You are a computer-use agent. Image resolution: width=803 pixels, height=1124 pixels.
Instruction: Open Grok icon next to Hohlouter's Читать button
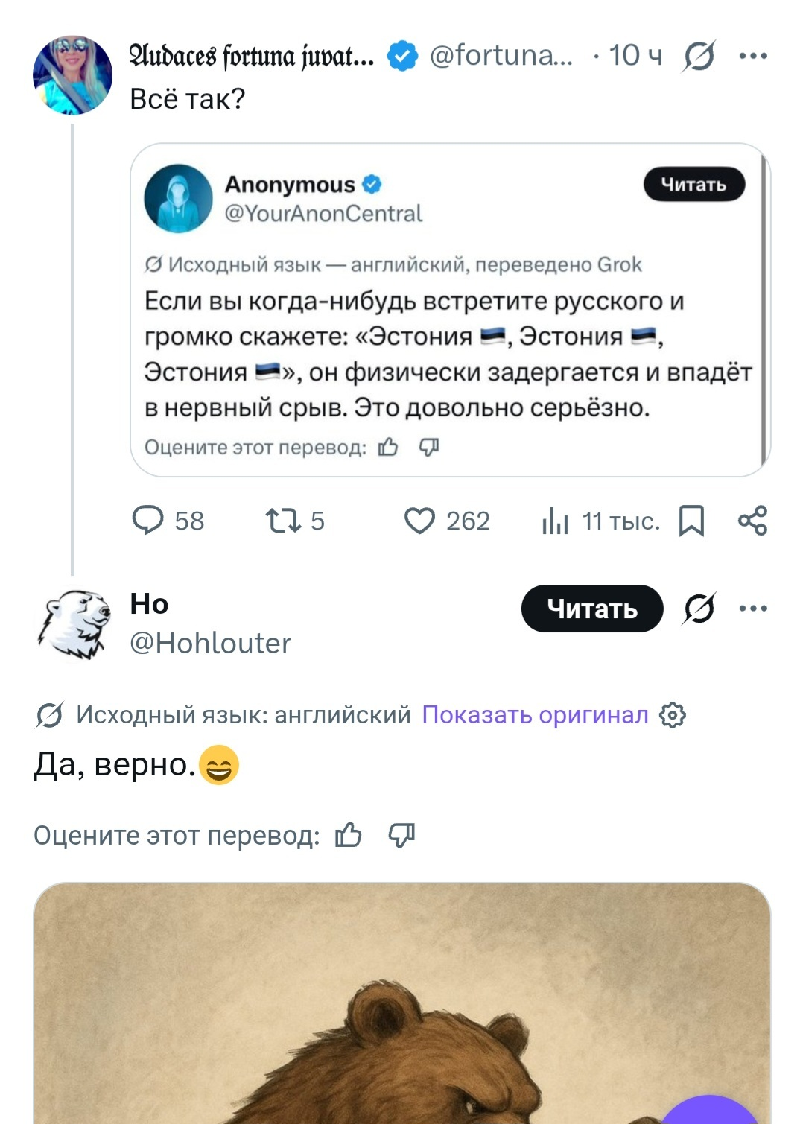[699, 609]
